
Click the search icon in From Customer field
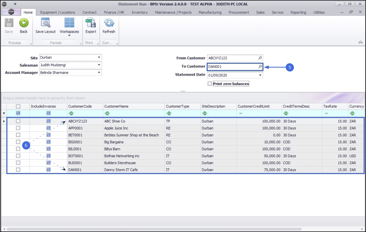point(260,58)
